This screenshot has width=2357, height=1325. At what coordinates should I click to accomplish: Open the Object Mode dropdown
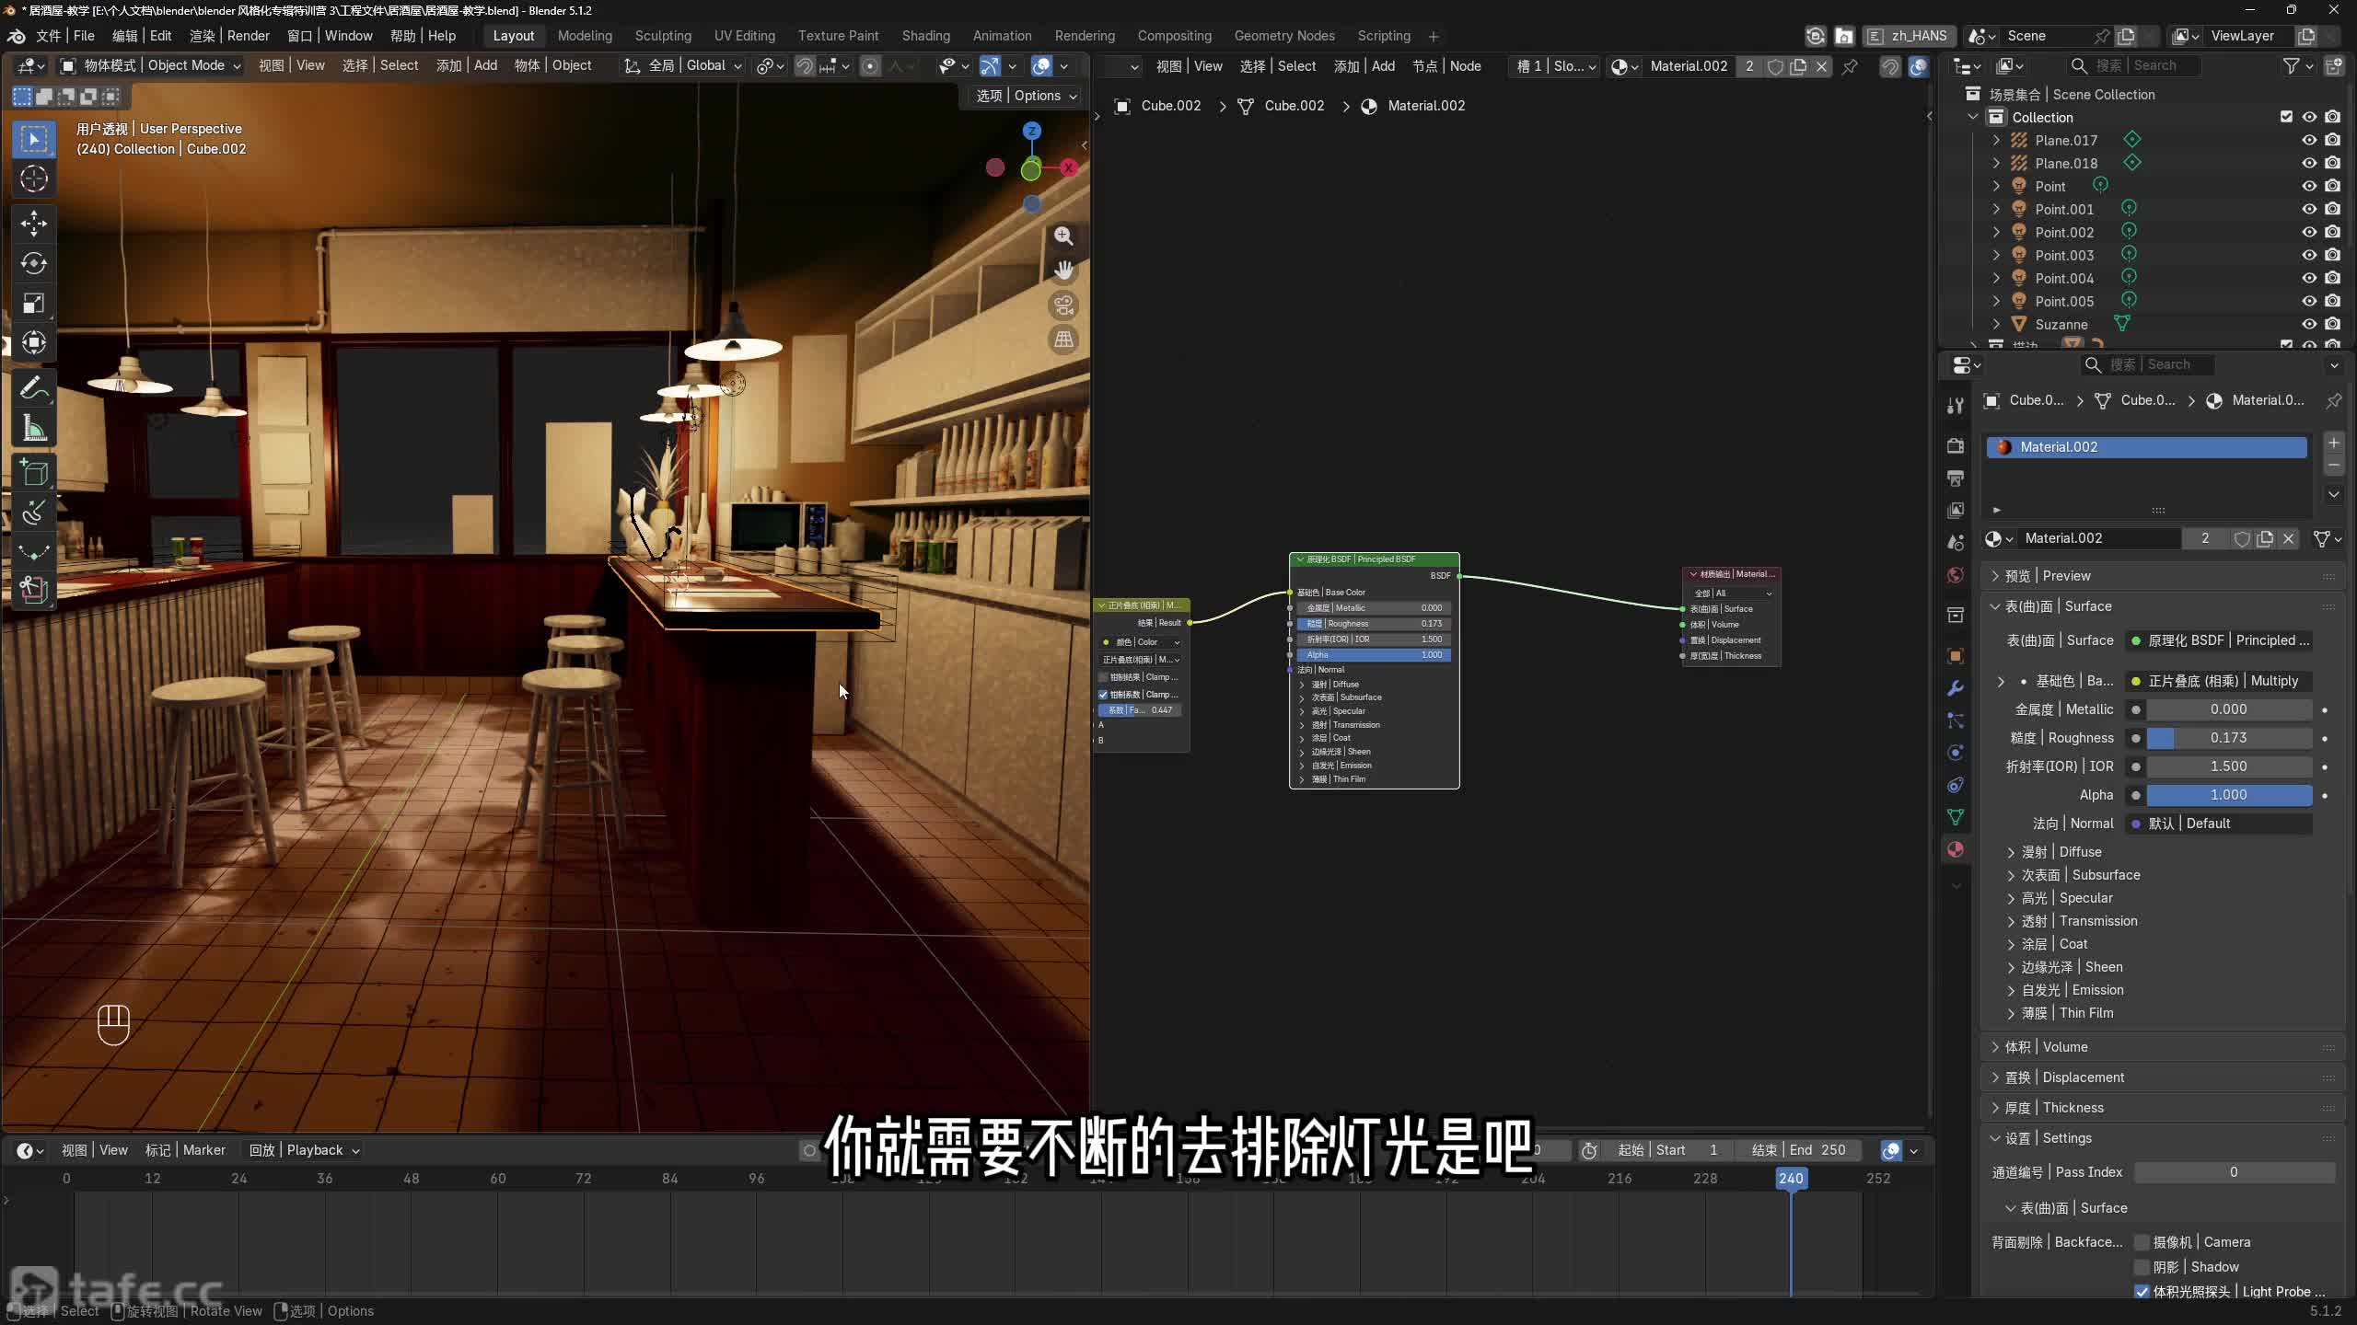tap(150, 65)
